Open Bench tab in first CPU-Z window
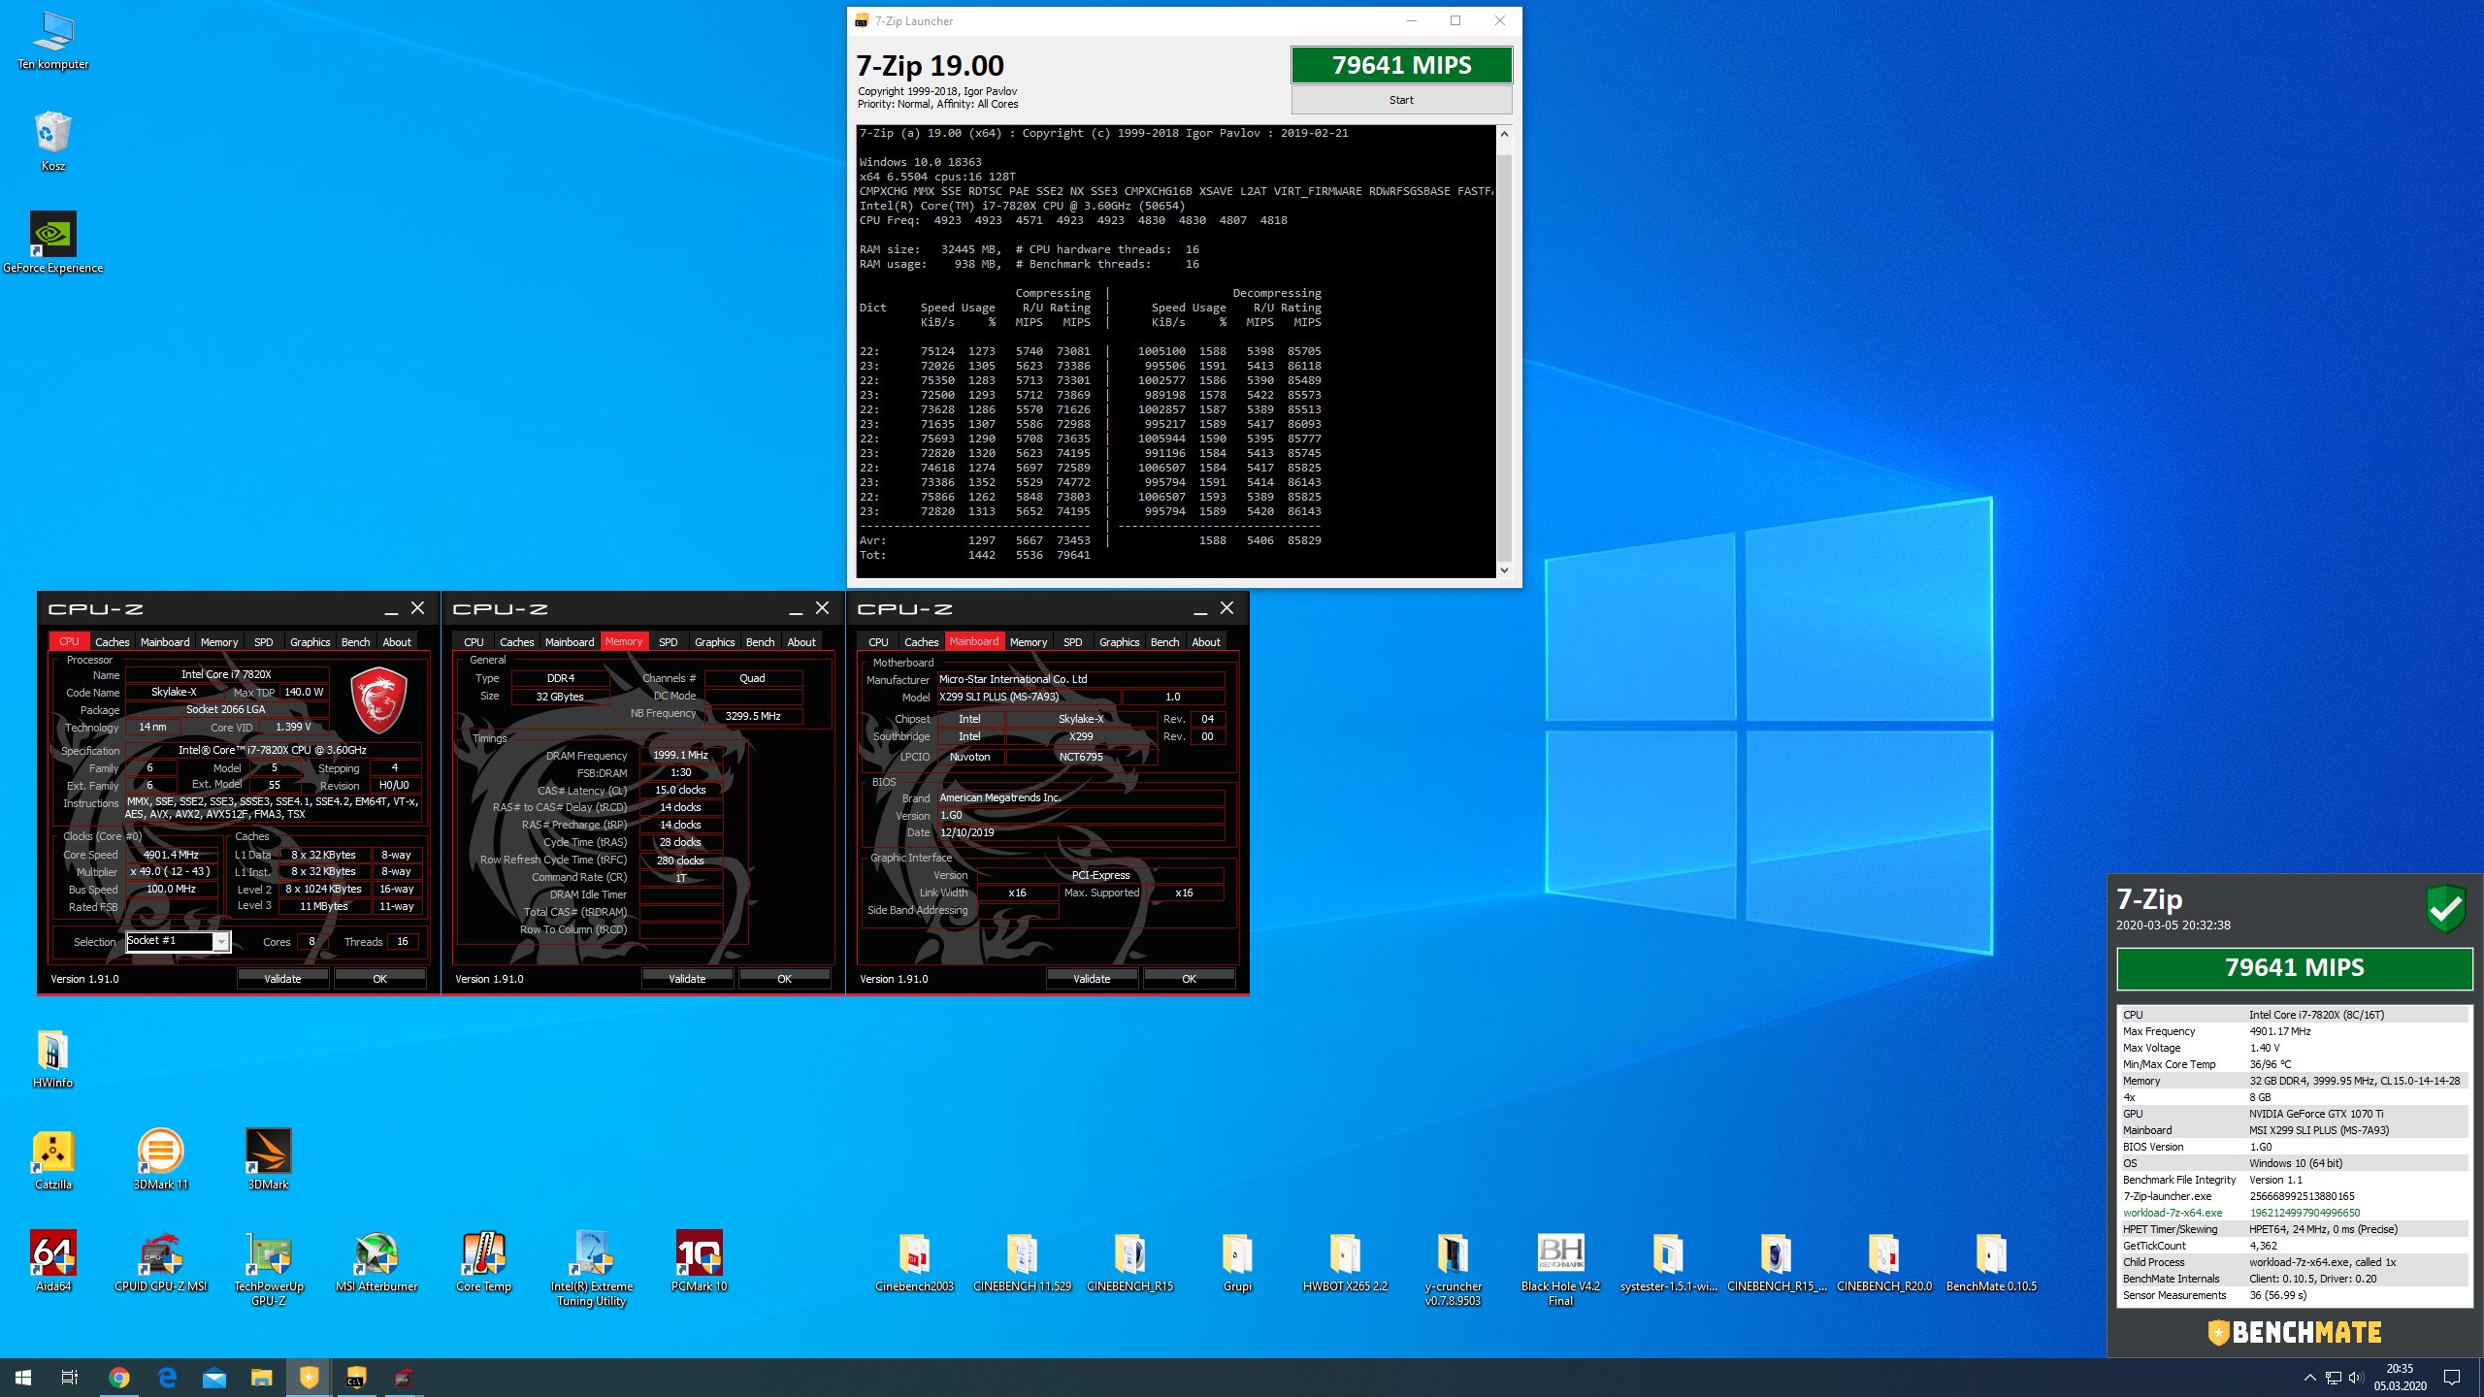 coord(355,642)
